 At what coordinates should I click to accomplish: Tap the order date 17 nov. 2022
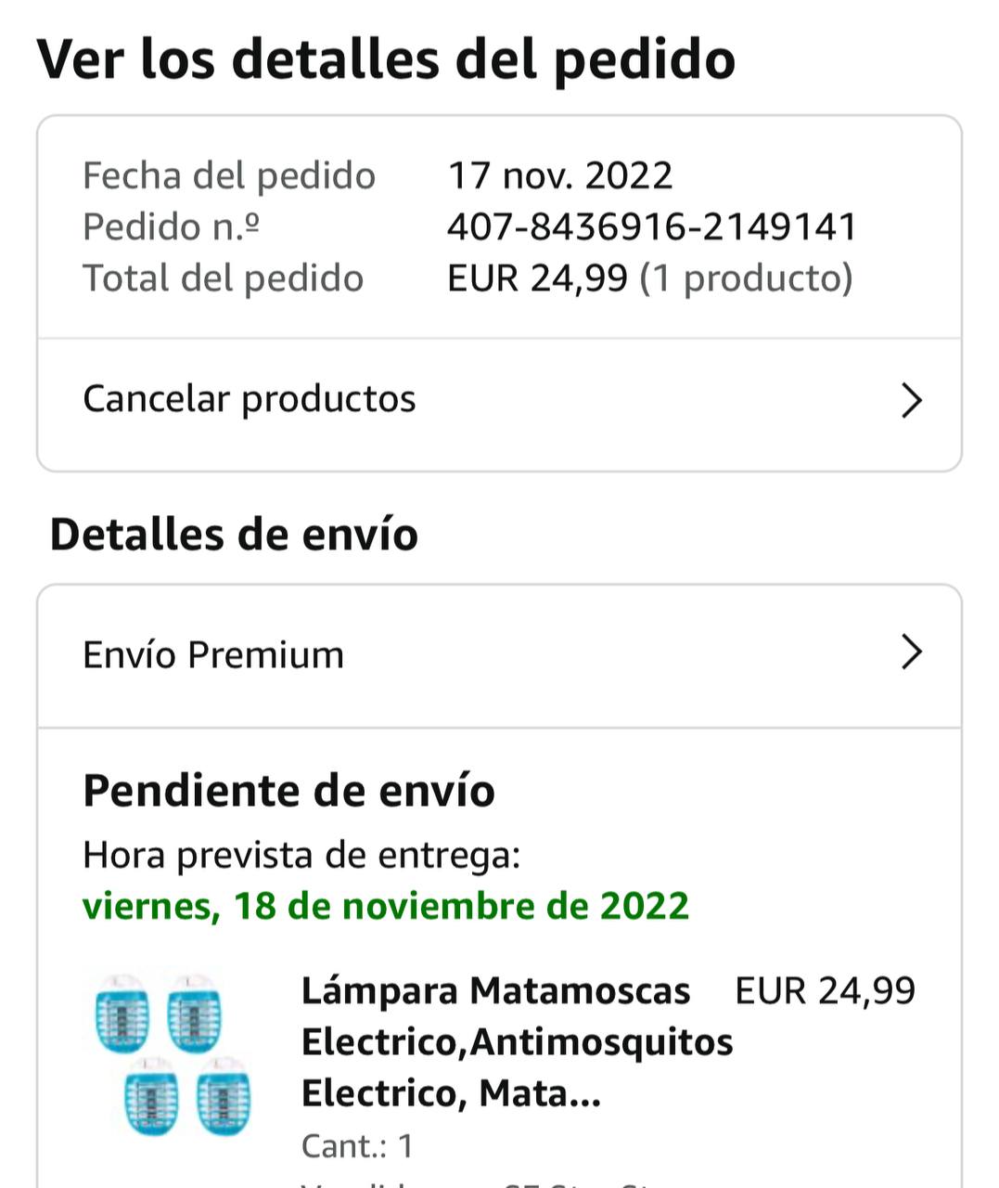pos(560,175)
